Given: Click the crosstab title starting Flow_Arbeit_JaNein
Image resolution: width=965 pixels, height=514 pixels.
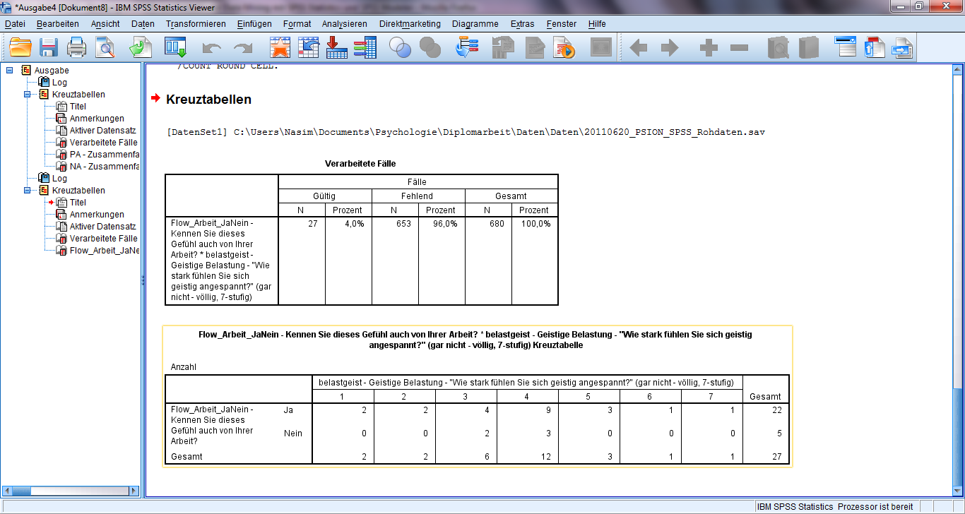Looking at the screenshot, I should [x=475, y=340].
